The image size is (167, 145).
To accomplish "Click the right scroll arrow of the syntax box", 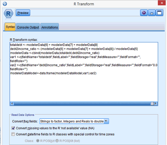I will pos(156,103).
